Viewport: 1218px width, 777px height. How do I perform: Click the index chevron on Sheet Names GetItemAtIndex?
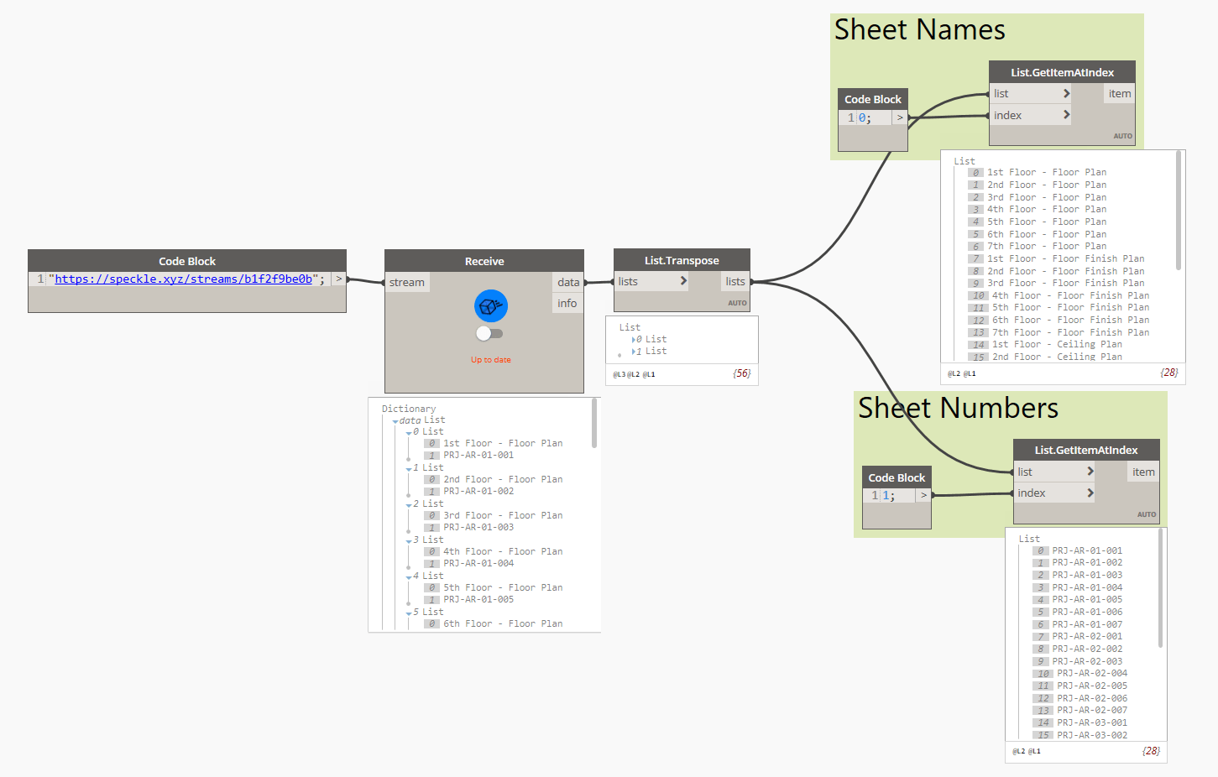pos(1067,114)
